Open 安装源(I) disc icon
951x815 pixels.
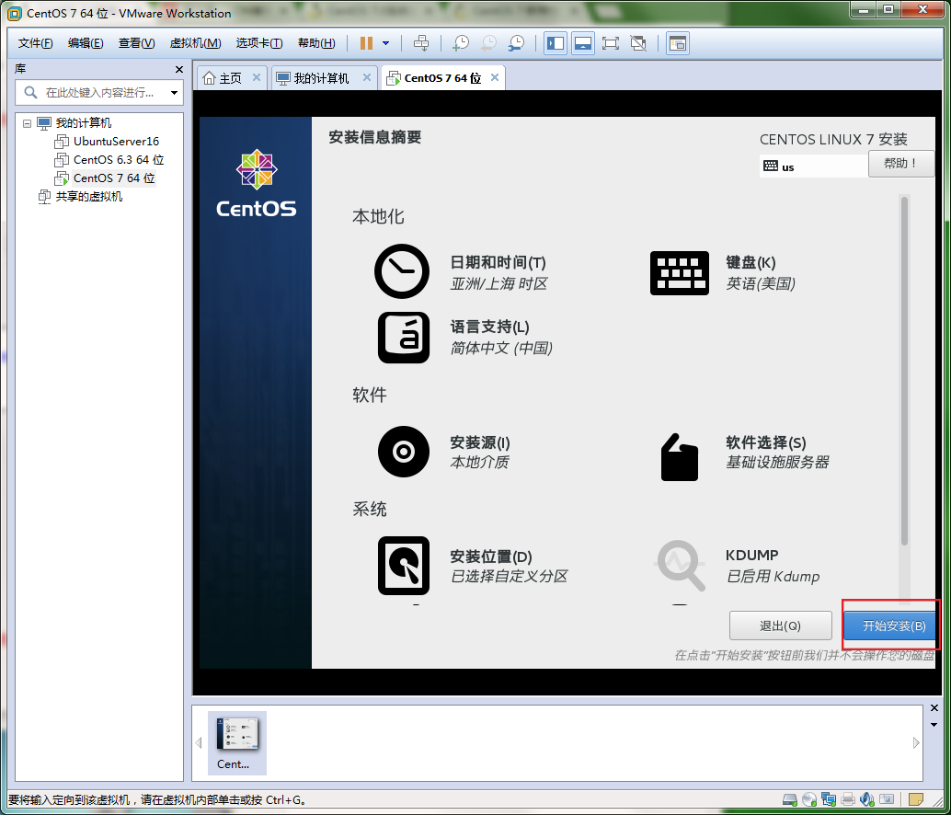[x=404, y=452]
